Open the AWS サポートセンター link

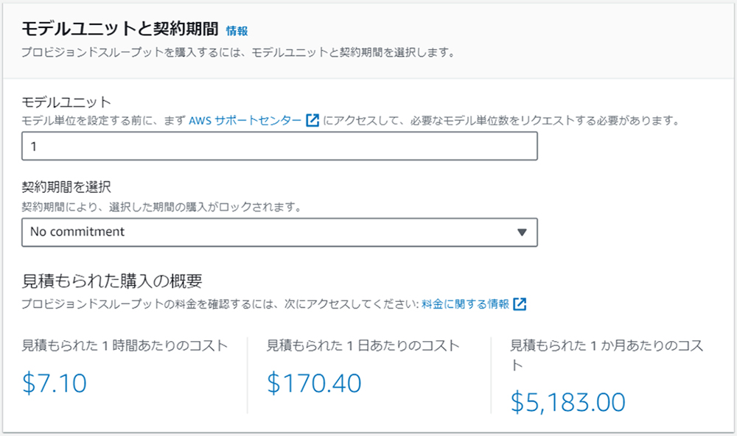245,121
